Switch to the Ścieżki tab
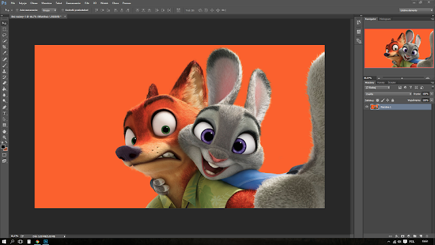Viewport: 435px width, 245px height. pos(391,82)
